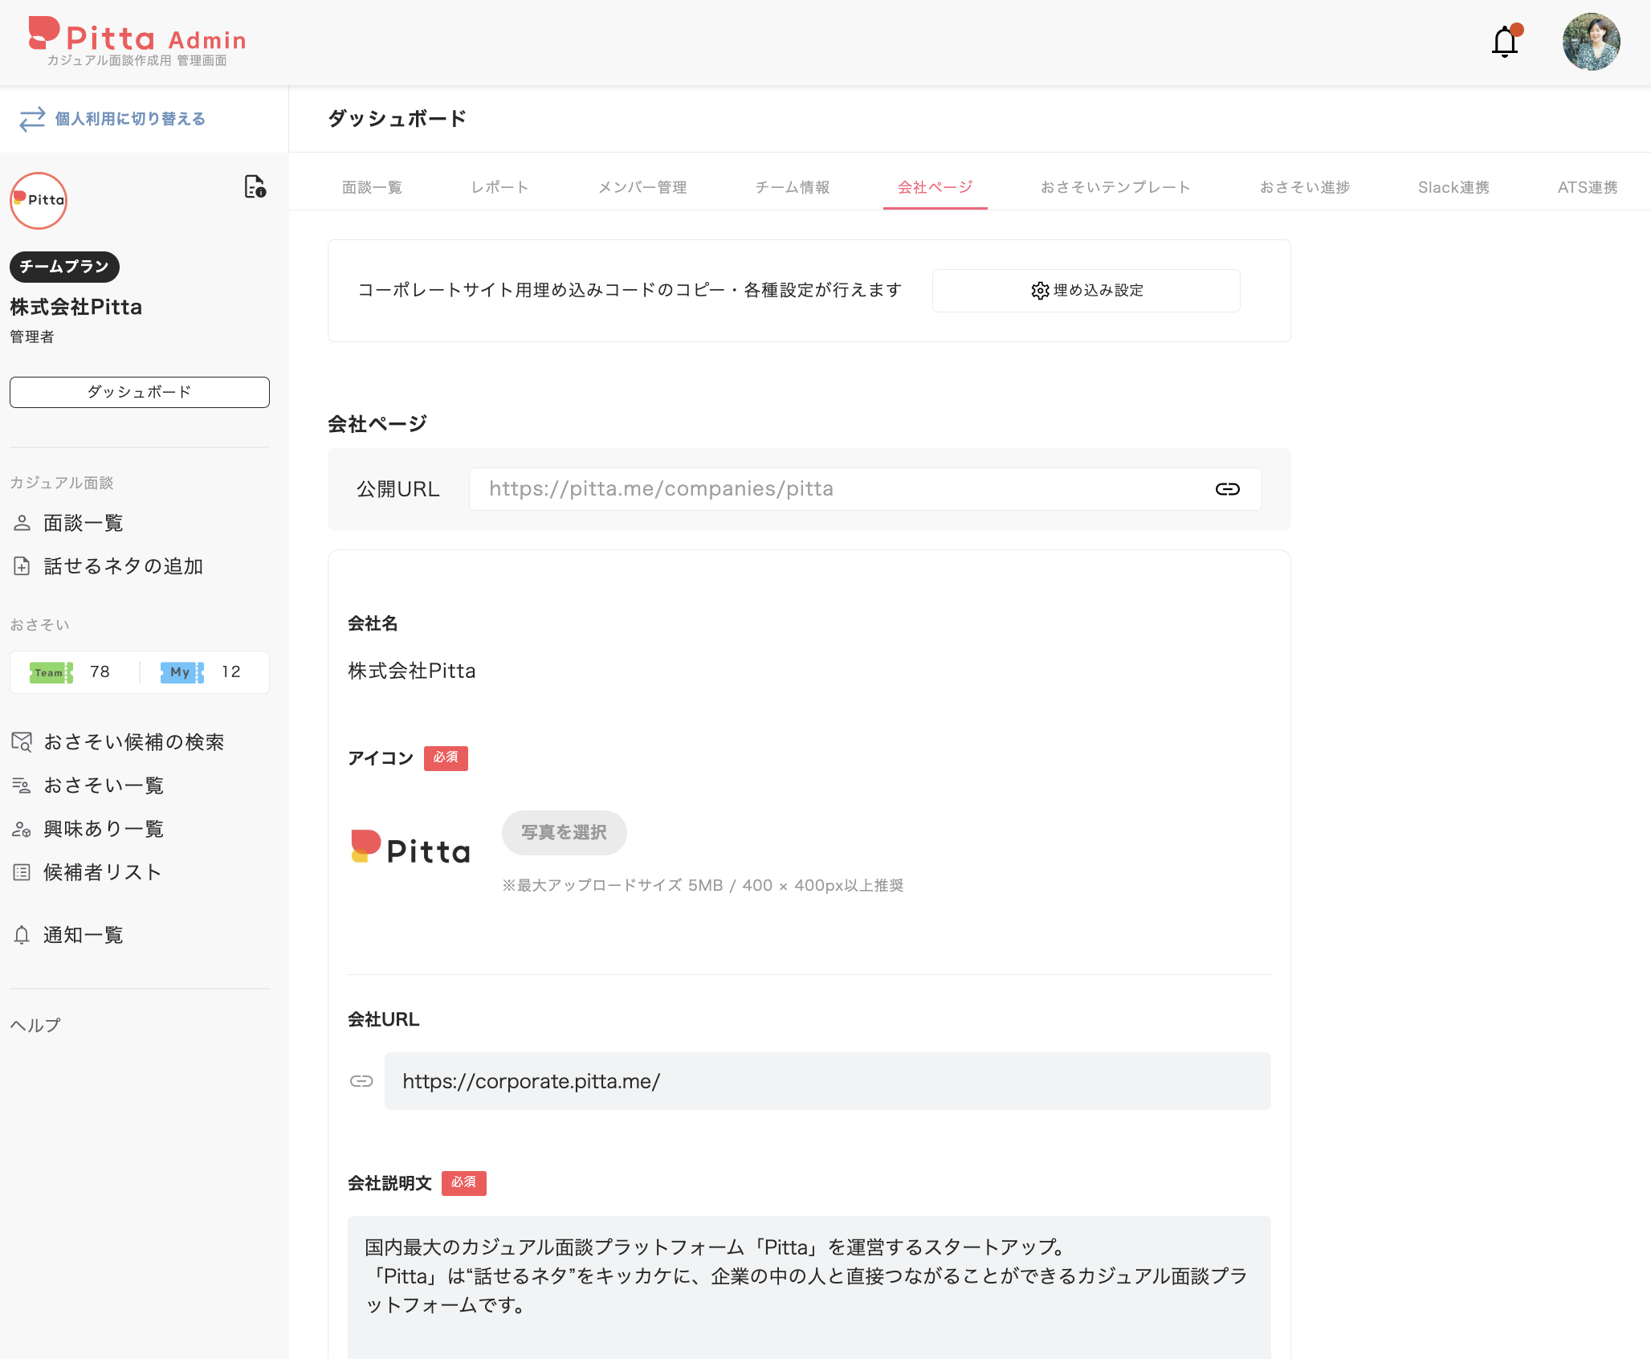Image resolution: width=1651 pixels, height=1359 pixels.
Task: Click the 話せるネタの追加 add-document icon
Action: 22,566
